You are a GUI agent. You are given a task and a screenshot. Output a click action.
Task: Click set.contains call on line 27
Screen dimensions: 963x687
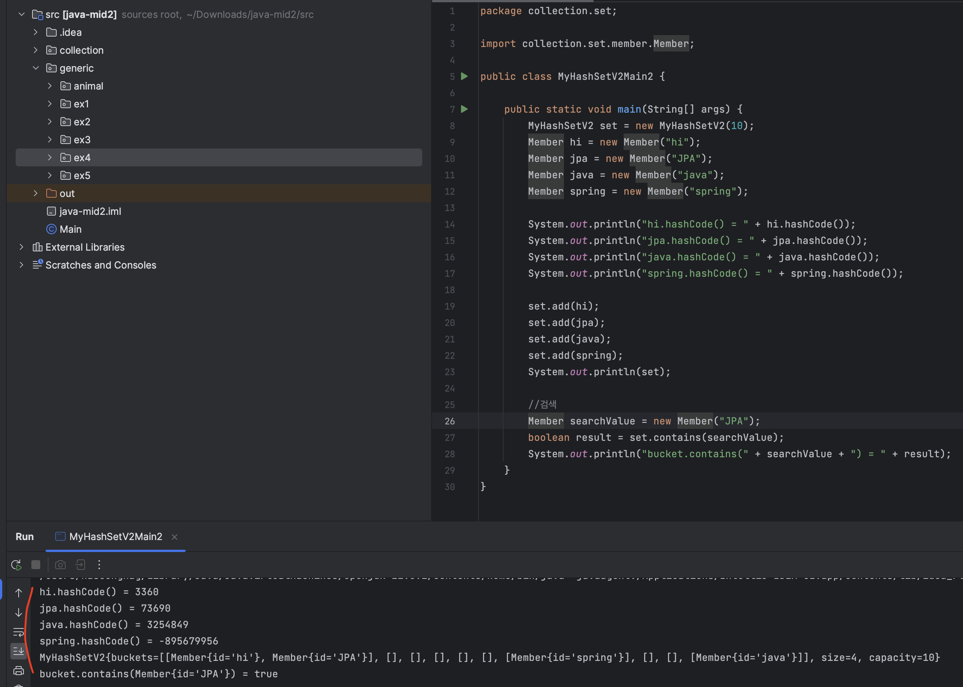tap(706, 437)
